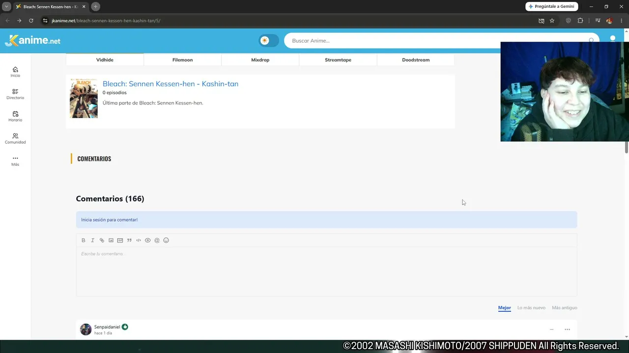Image resolution: width=629 pixels, height=353 pixels.
Task: Open the three-dot menu on Senpaidaniel's comment
Action: point(567,329)
